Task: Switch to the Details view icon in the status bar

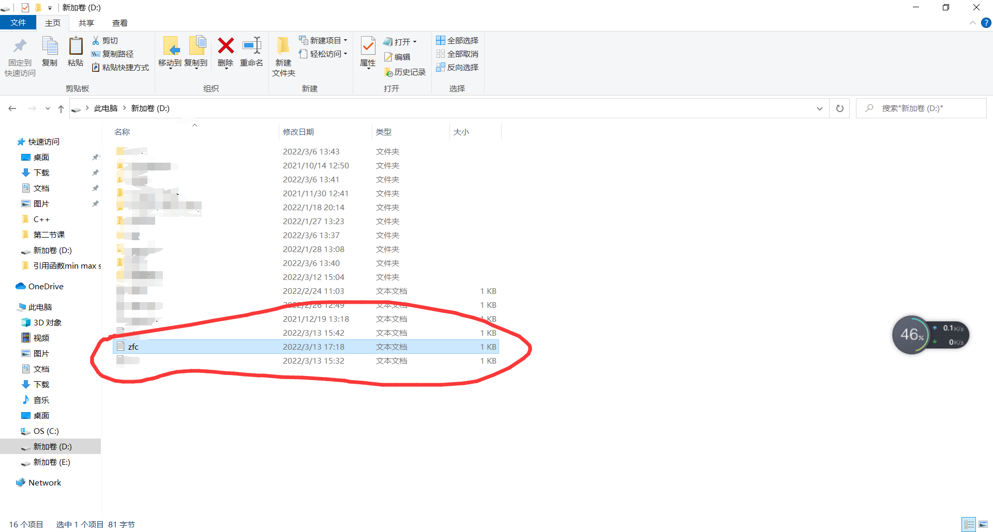Action: (969, 524)
